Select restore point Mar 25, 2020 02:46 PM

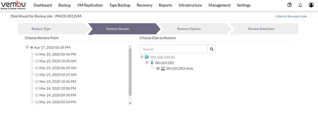click(x=37, y=54)
